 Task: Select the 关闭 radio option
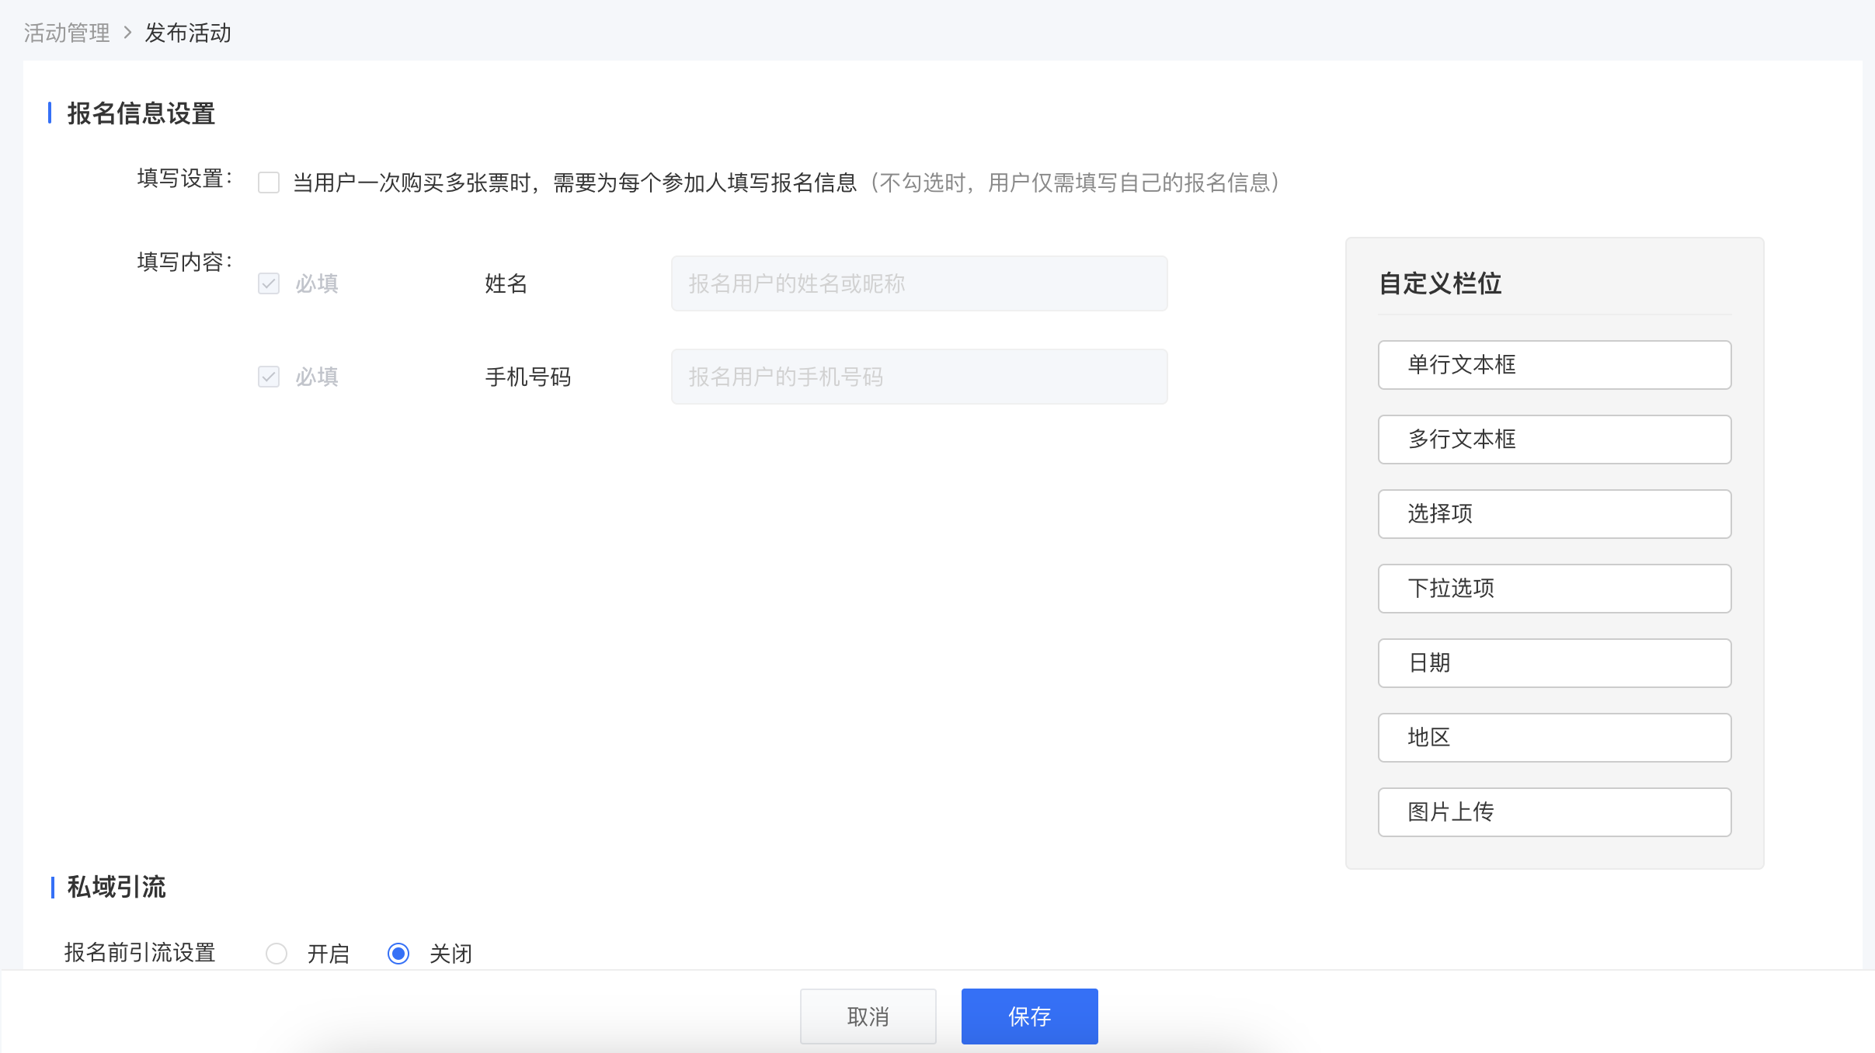click(398, 954)
